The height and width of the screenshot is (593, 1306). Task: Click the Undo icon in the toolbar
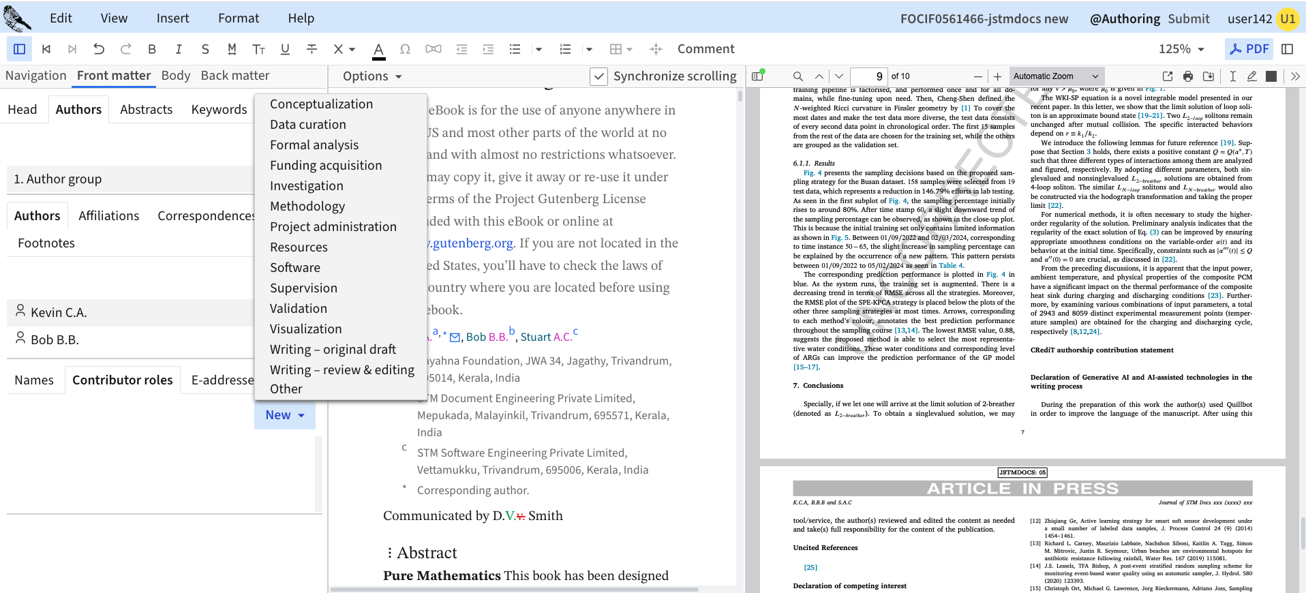[99, 49]
